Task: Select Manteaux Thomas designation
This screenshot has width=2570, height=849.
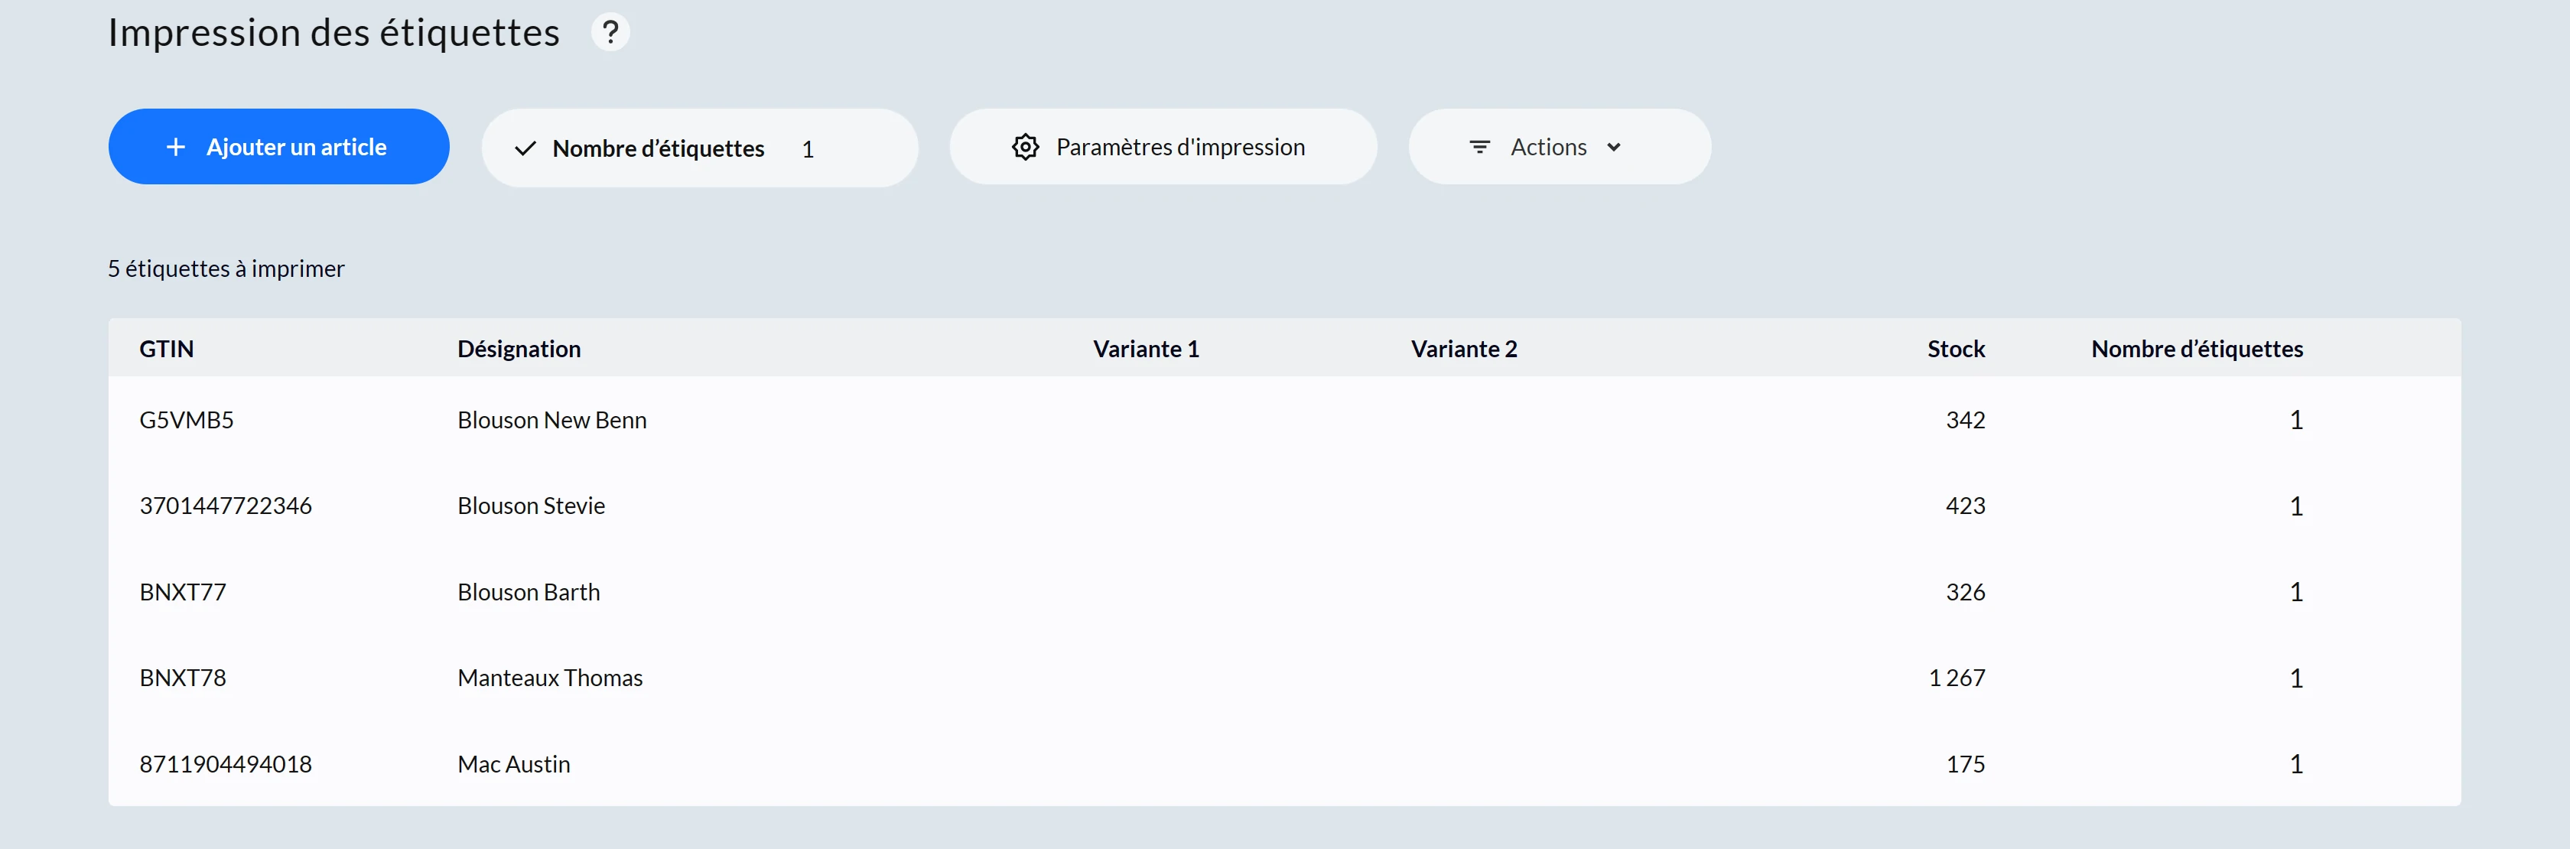Action: [550, 678]
